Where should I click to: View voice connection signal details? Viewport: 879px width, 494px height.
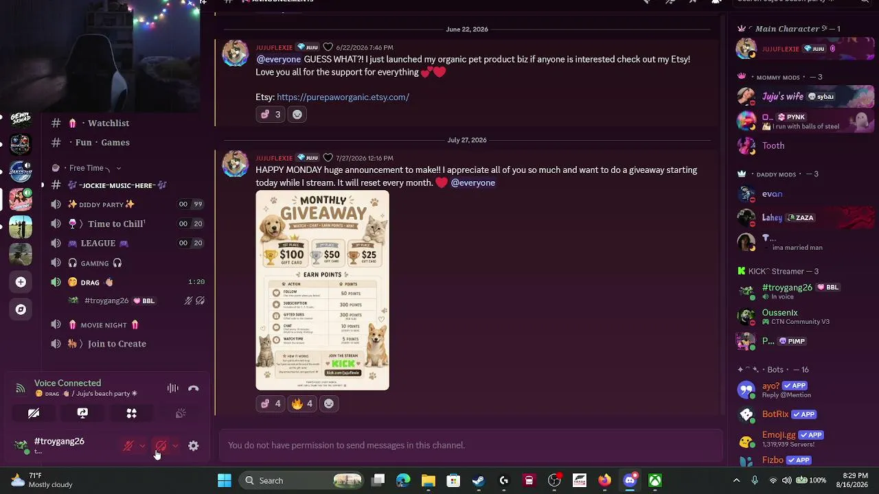21,388
